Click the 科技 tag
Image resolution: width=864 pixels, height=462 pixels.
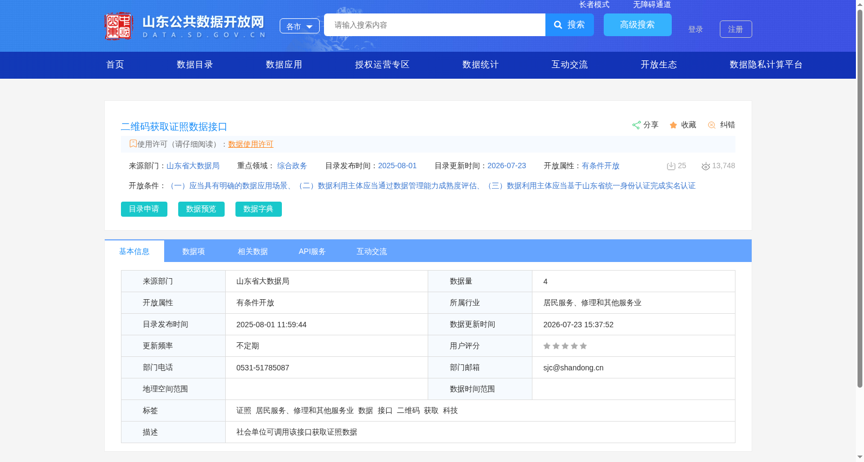coord(450,411)
